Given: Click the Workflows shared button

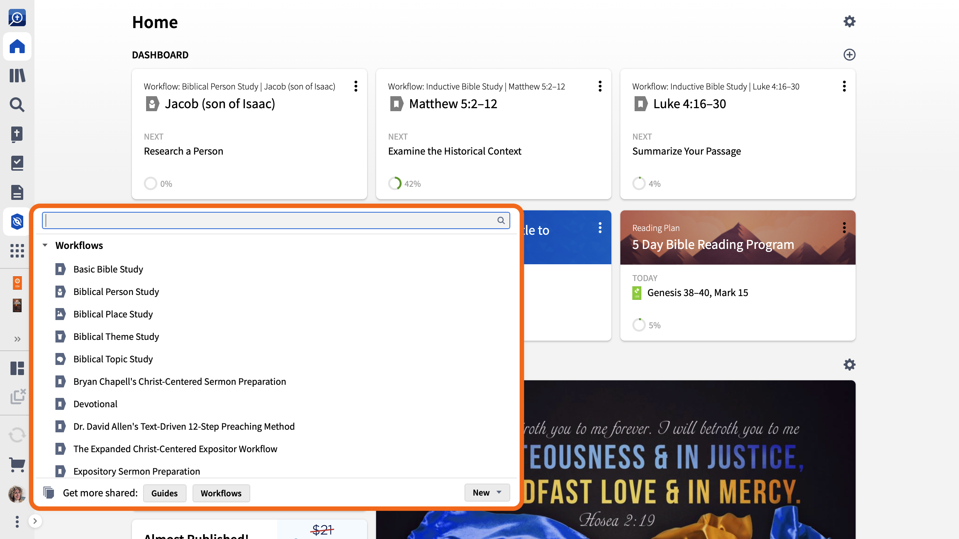Looking at the screenshot, I should pyautogui.click(x=221, y=493).
